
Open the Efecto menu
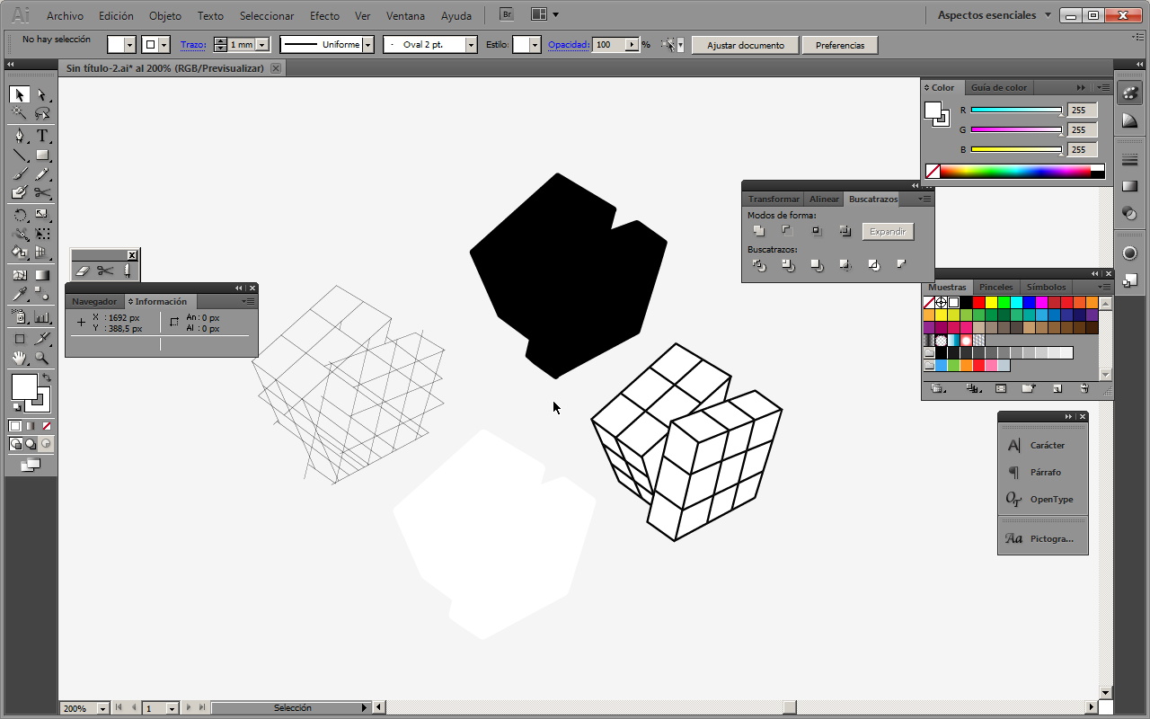point(324,16)
